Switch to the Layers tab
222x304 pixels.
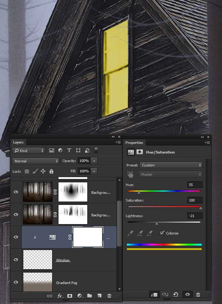click(x=18, y=142)
